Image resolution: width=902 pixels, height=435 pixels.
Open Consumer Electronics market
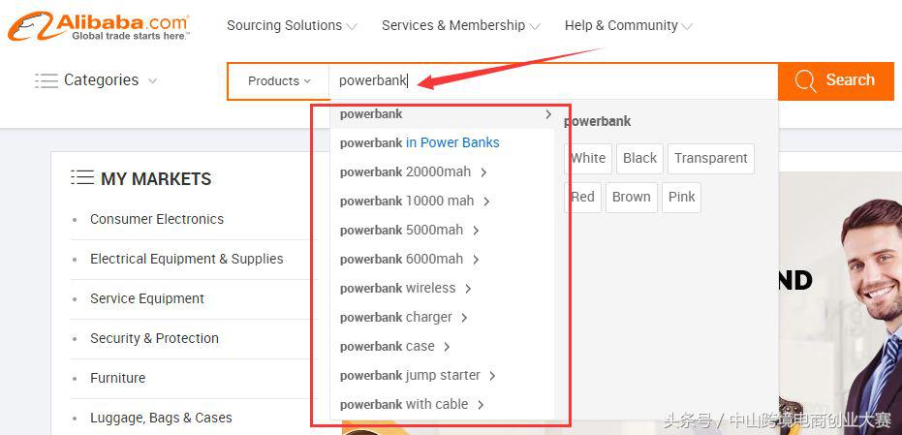[x=157, y=219]
